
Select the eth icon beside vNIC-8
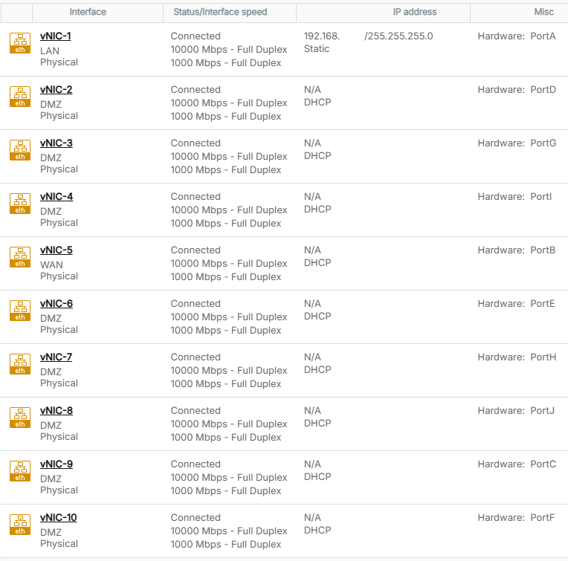[x=20, y=418]
